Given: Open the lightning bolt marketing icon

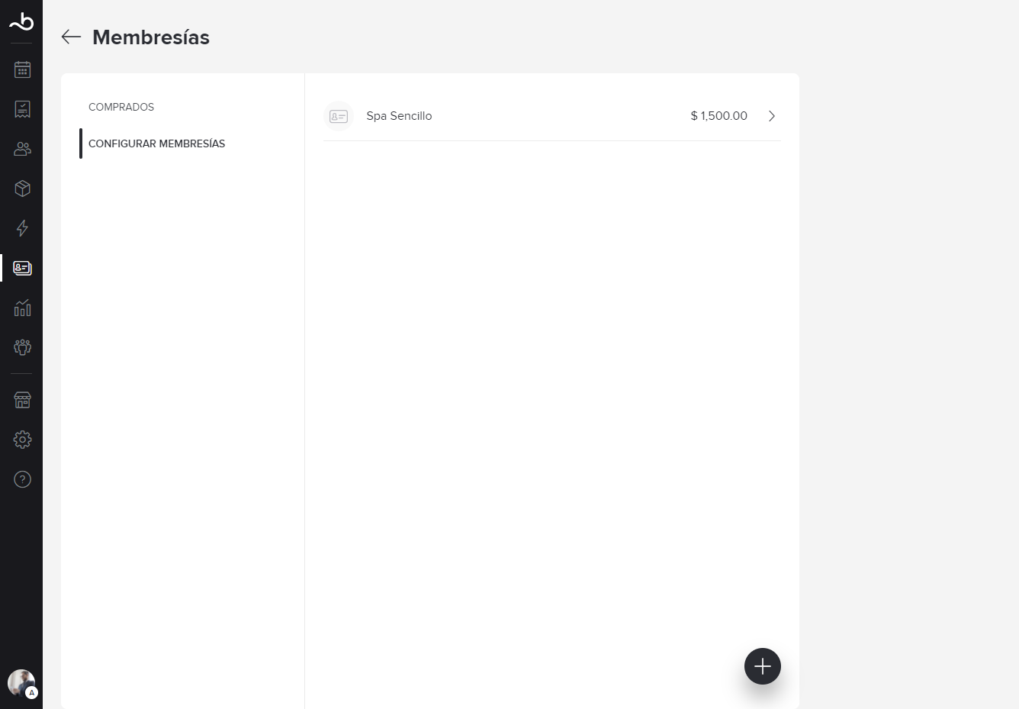Looking at the screenshot, I should [x=22, y=228].
